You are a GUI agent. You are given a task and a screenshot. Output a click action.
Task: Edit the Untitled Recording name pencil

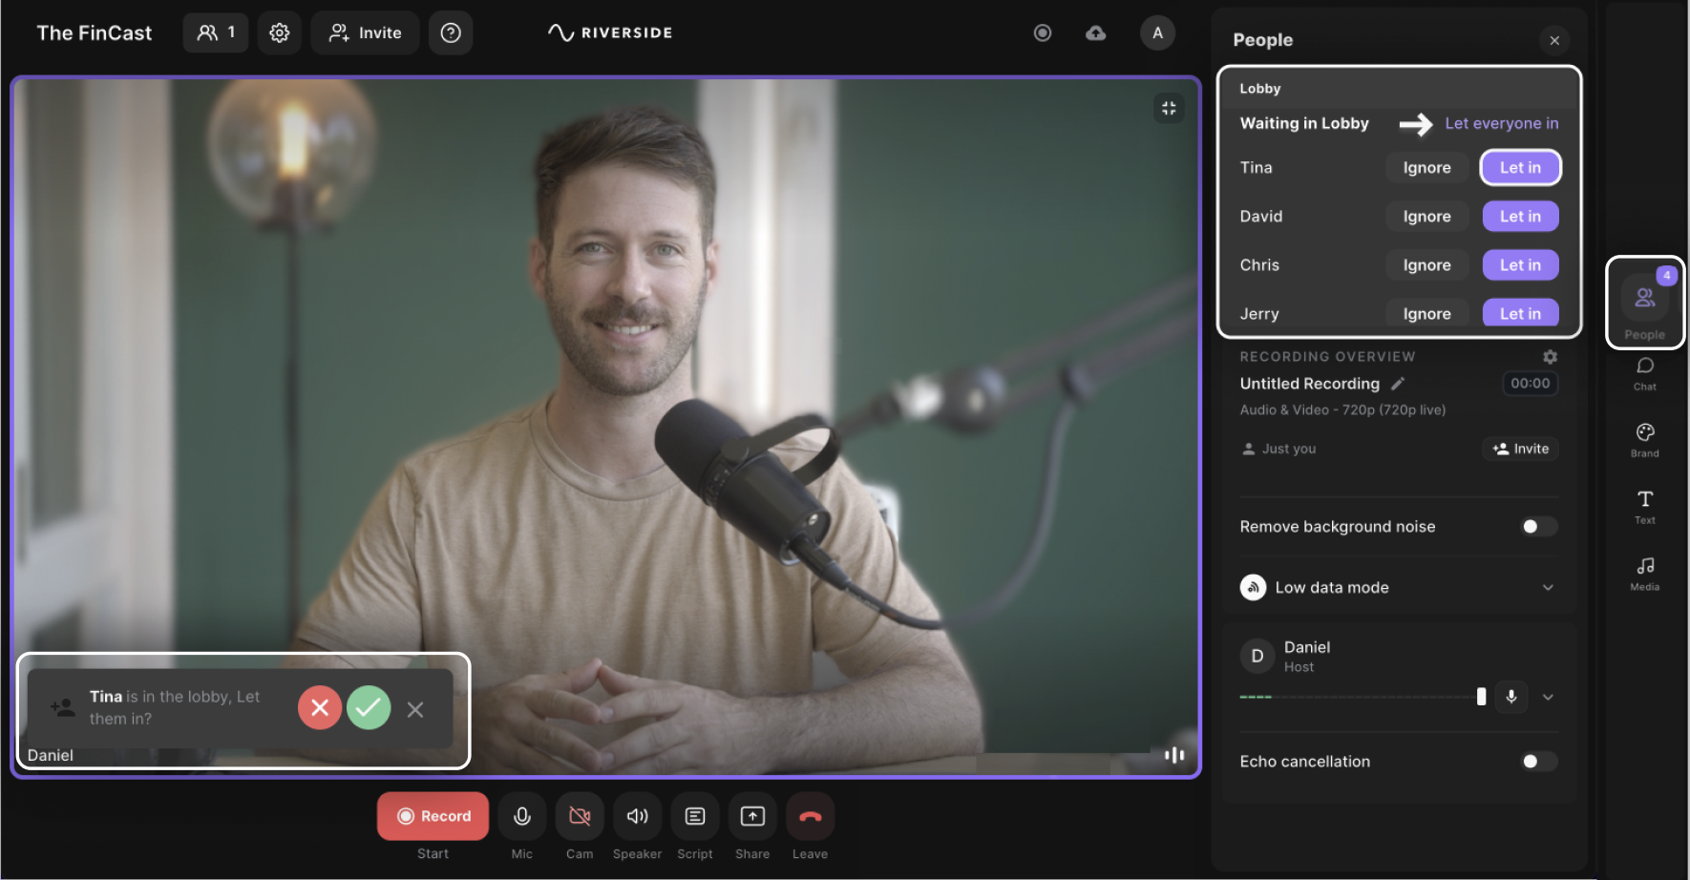coord(1398,384)
